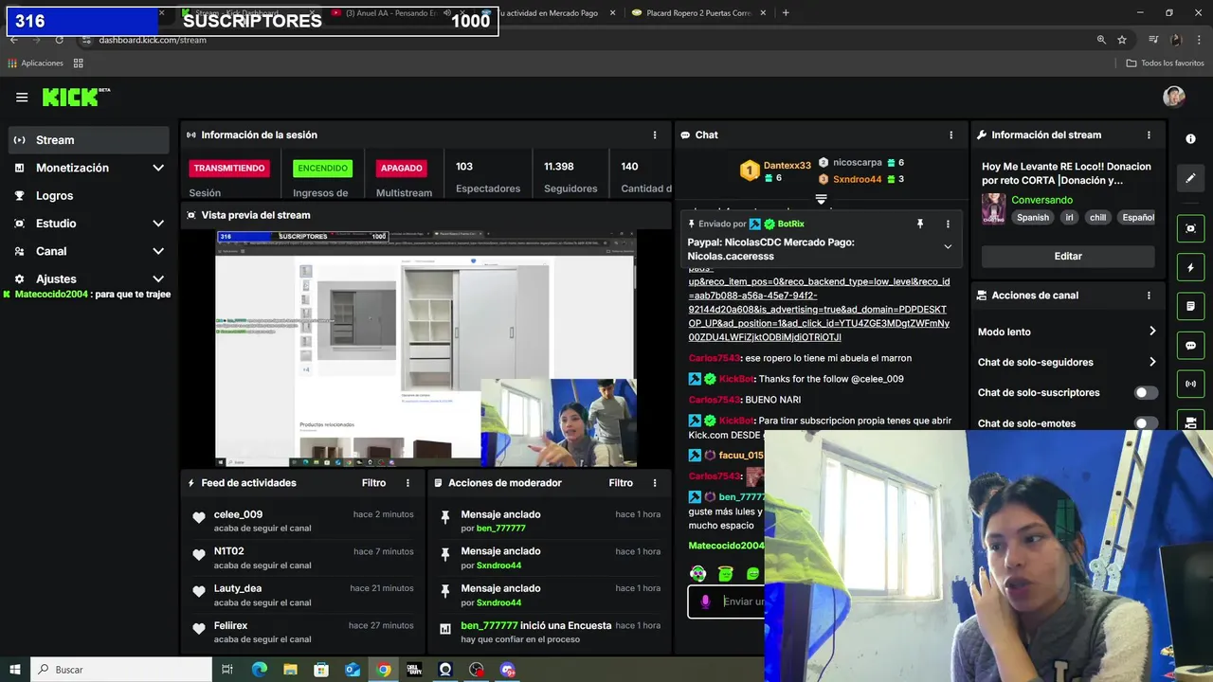Bookmark this page with the star icon
This screenshot has height=682, width=1213.
click(1122, 40)
